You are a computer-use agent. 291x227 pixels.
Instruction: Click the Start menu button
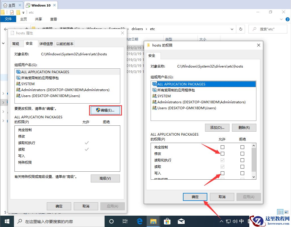(x=7, y=221)
